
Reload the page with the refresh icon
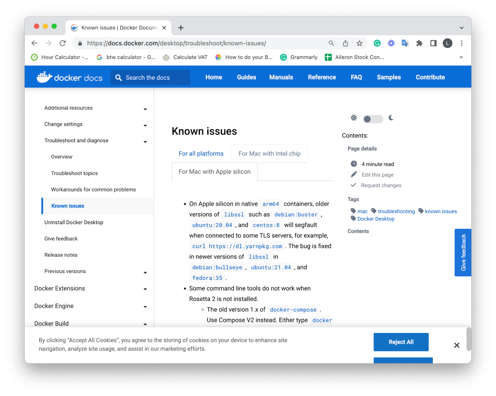click(63, 43)
